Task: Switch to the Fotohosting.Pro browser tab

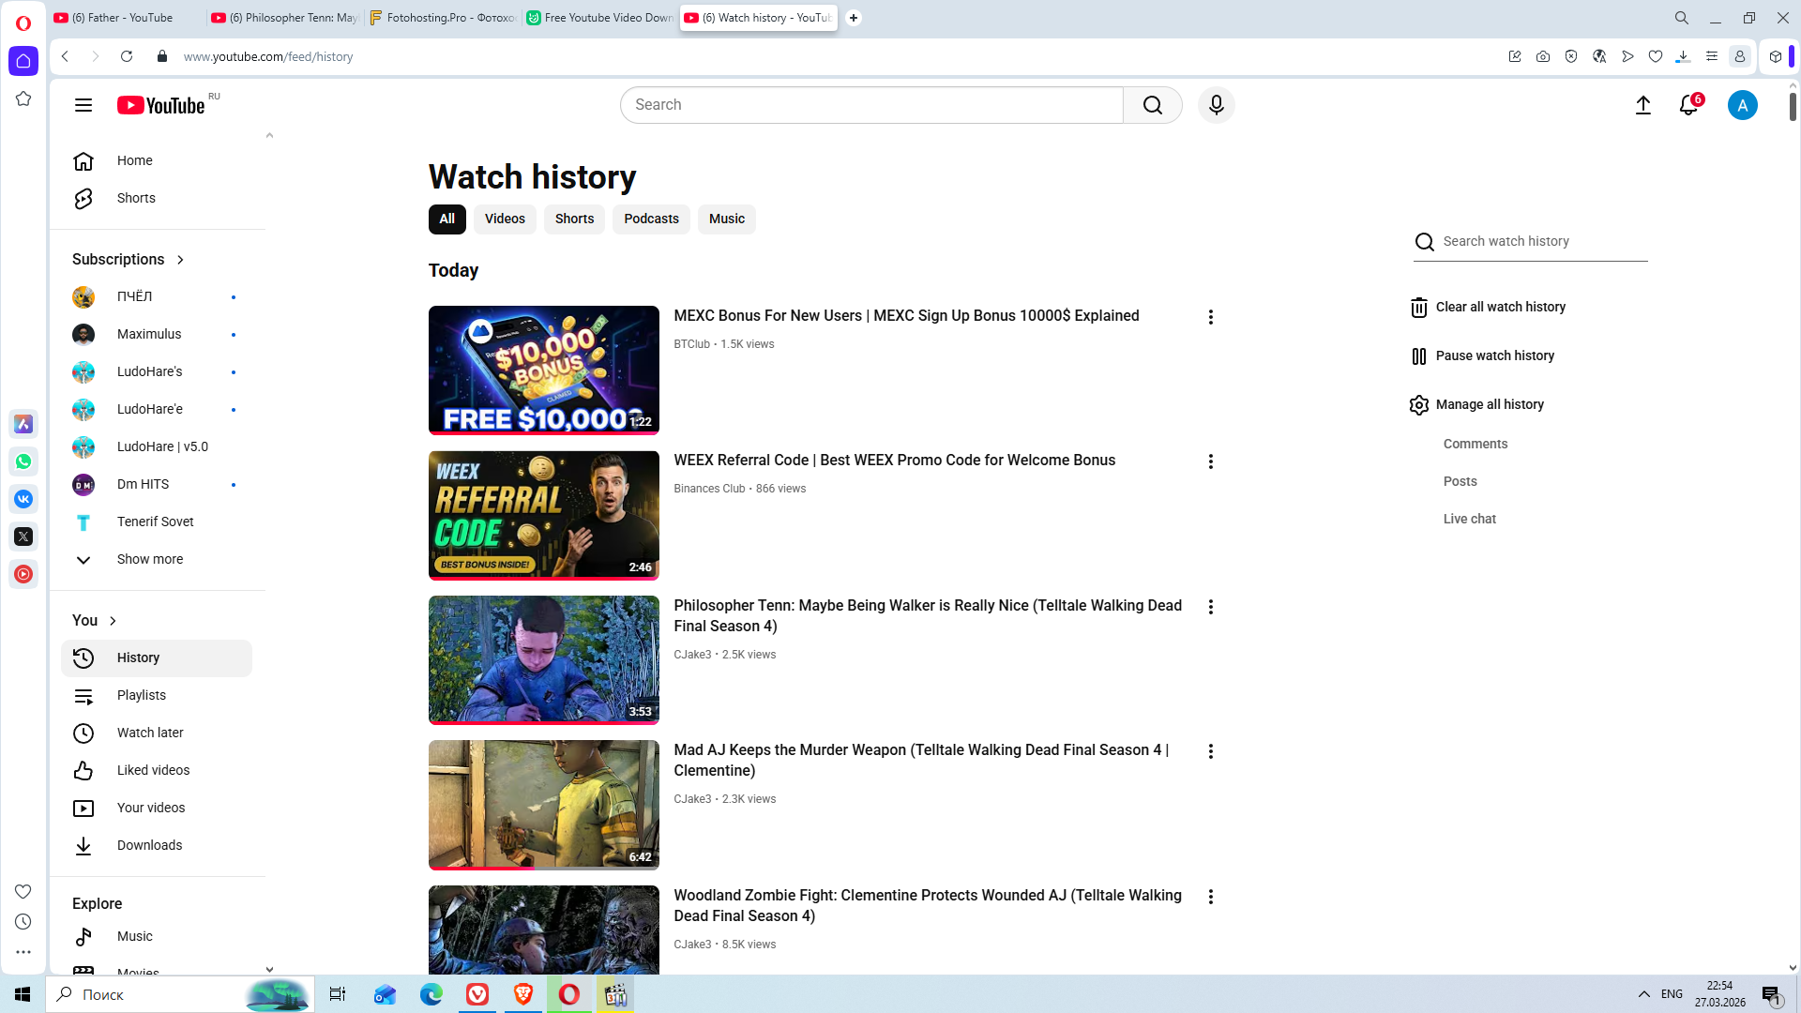Action: tap(443, 18)
